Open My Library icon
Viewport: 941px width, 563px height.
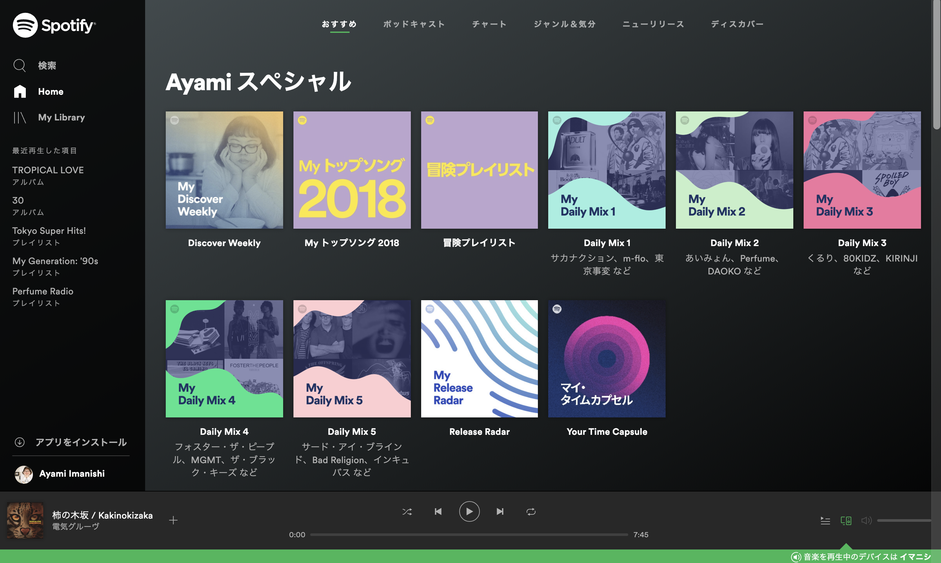click(20, 118)
